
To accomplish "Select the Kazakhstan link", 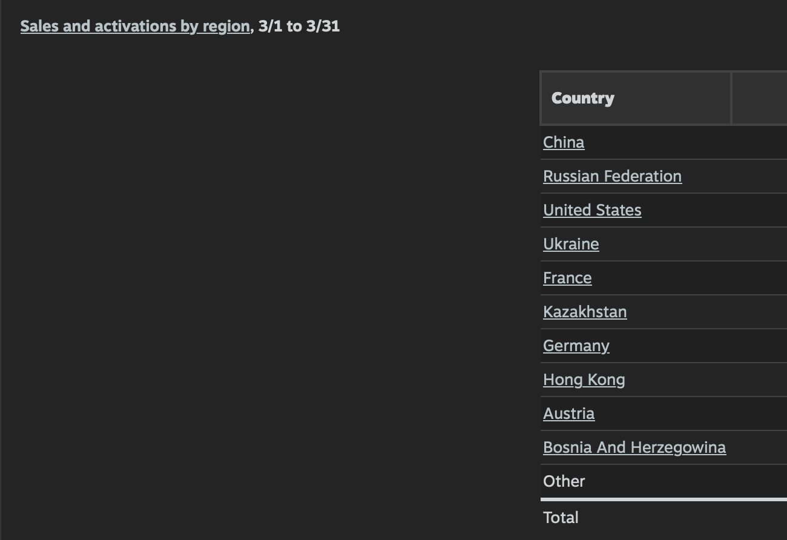I will coord(585,312).
